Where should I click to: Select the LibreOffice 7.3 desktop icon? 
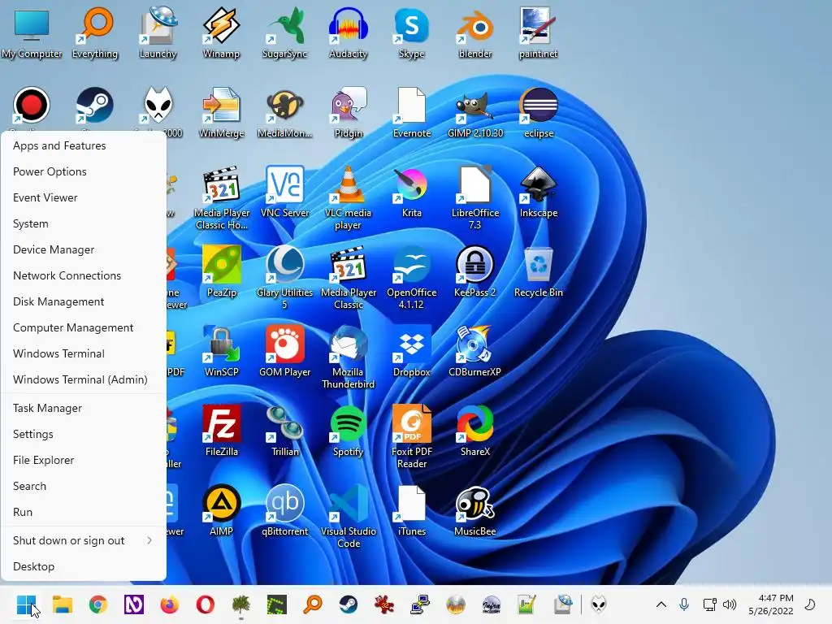coord(474,198)
